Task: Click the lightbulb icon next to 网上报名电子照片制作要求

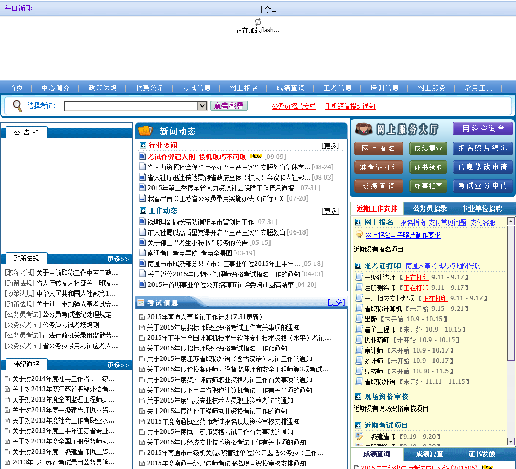Action: click(x=359, y=235)
